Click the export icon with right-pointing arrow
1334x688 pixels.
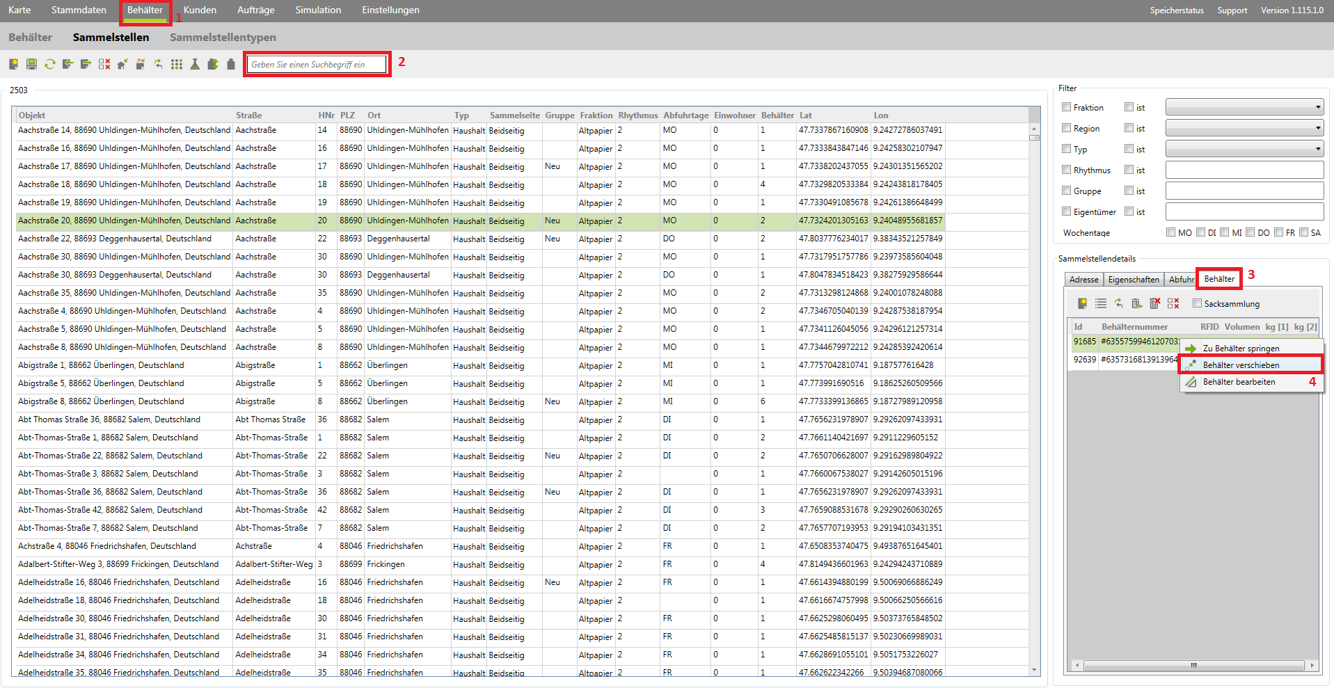coord(86,64)
